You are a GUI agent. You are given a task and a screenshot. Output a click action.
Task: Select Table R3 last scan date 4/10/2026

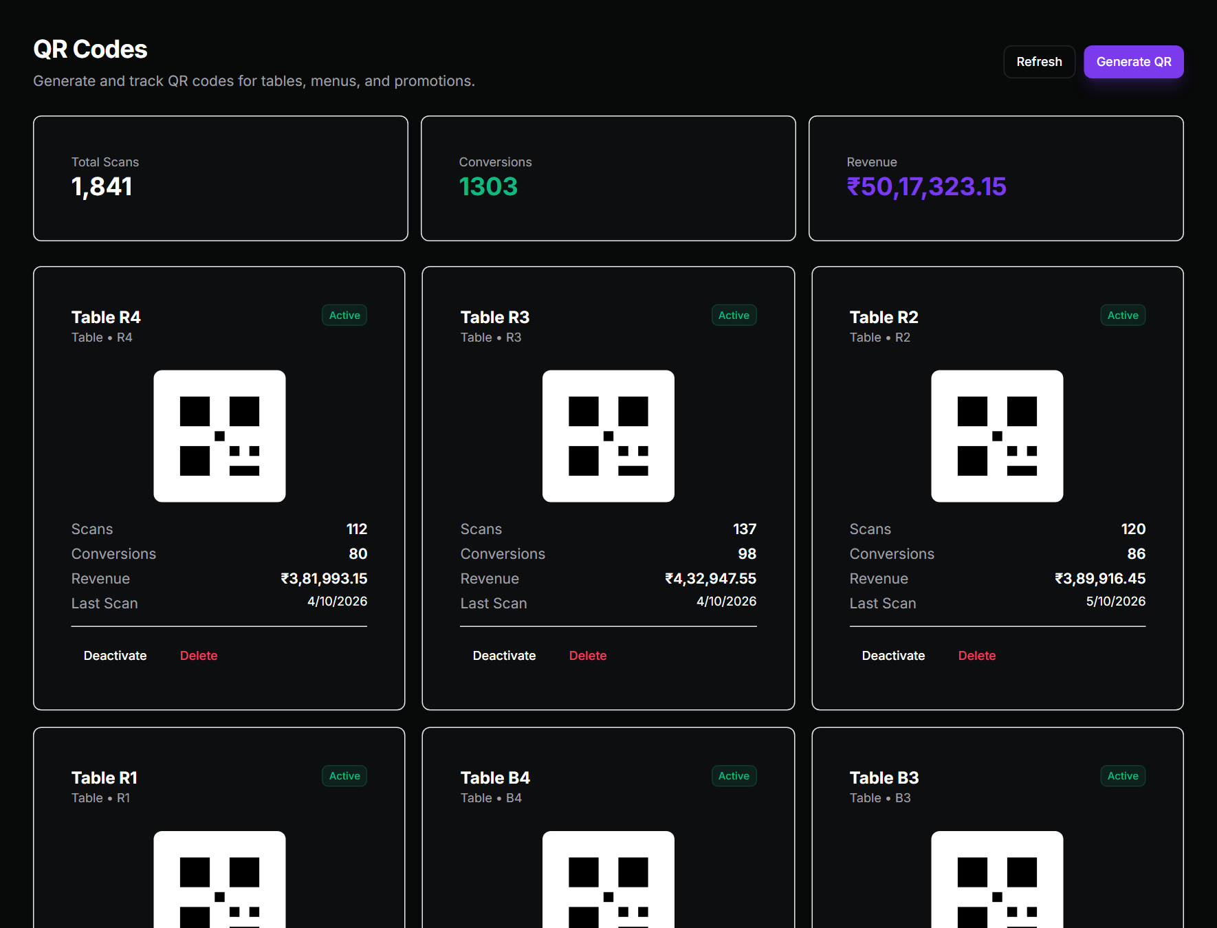(727, 601)
